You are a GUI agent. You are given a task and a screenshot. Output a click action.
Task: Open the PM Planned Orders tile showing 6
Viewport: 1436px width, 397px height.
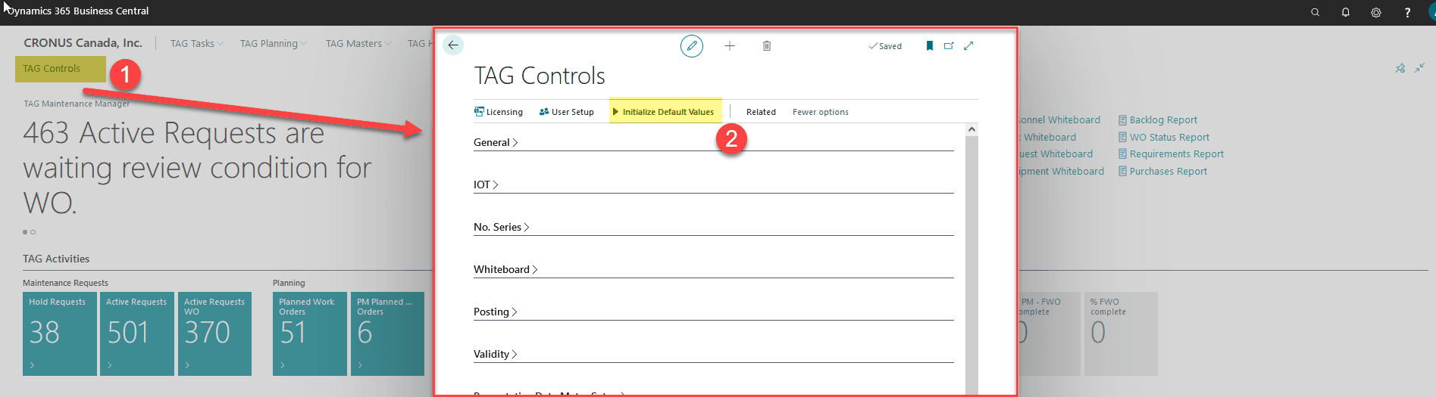(x=387, y=333)
